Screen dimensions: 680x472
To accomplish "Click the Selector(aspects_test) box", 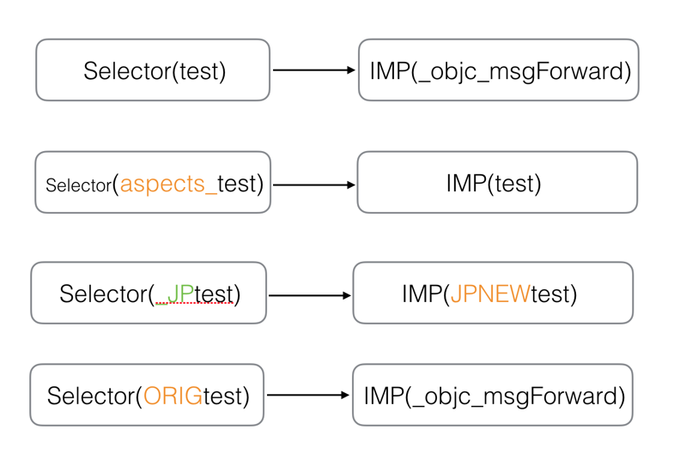I will tap(153, 183).
